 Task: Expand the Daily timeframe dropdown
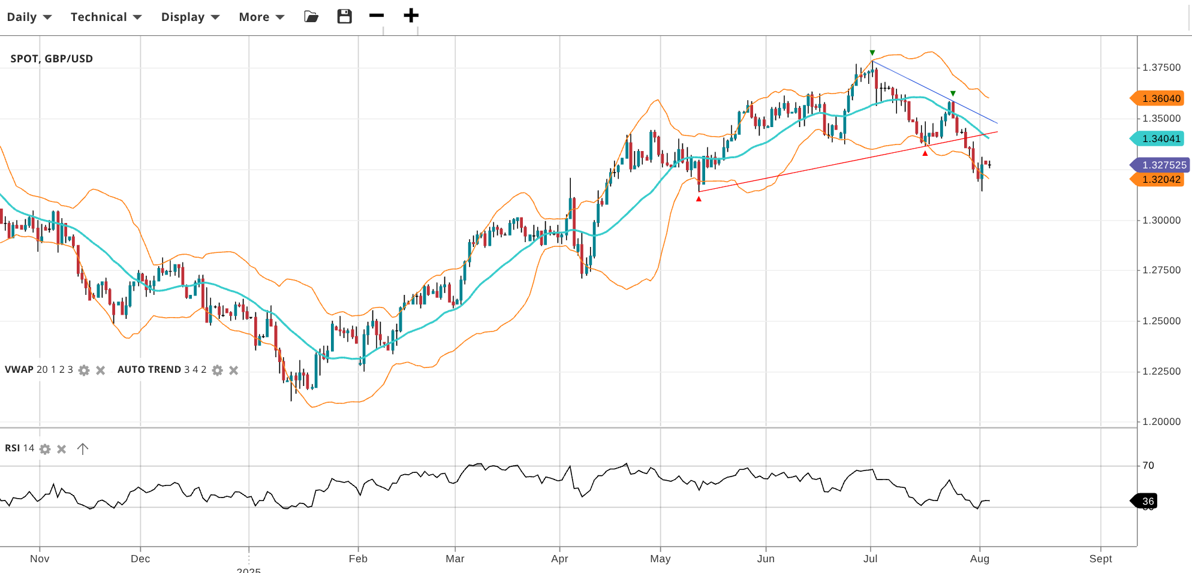coord(29,17)
